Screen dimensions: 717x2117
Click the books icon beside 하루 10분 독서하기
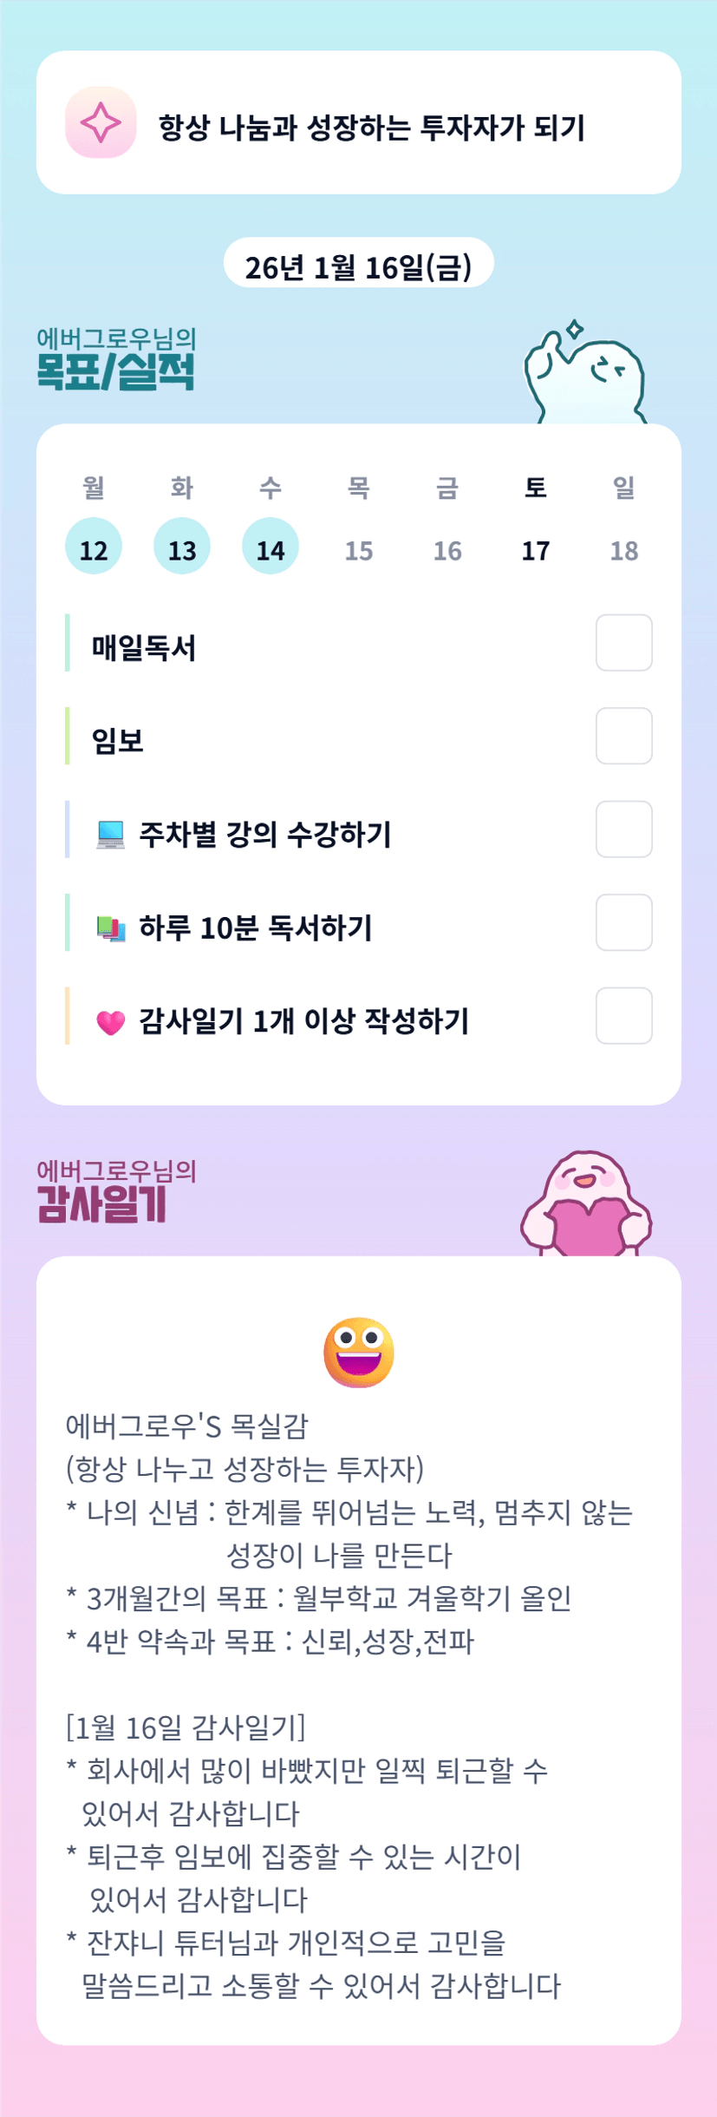point(110,927)
